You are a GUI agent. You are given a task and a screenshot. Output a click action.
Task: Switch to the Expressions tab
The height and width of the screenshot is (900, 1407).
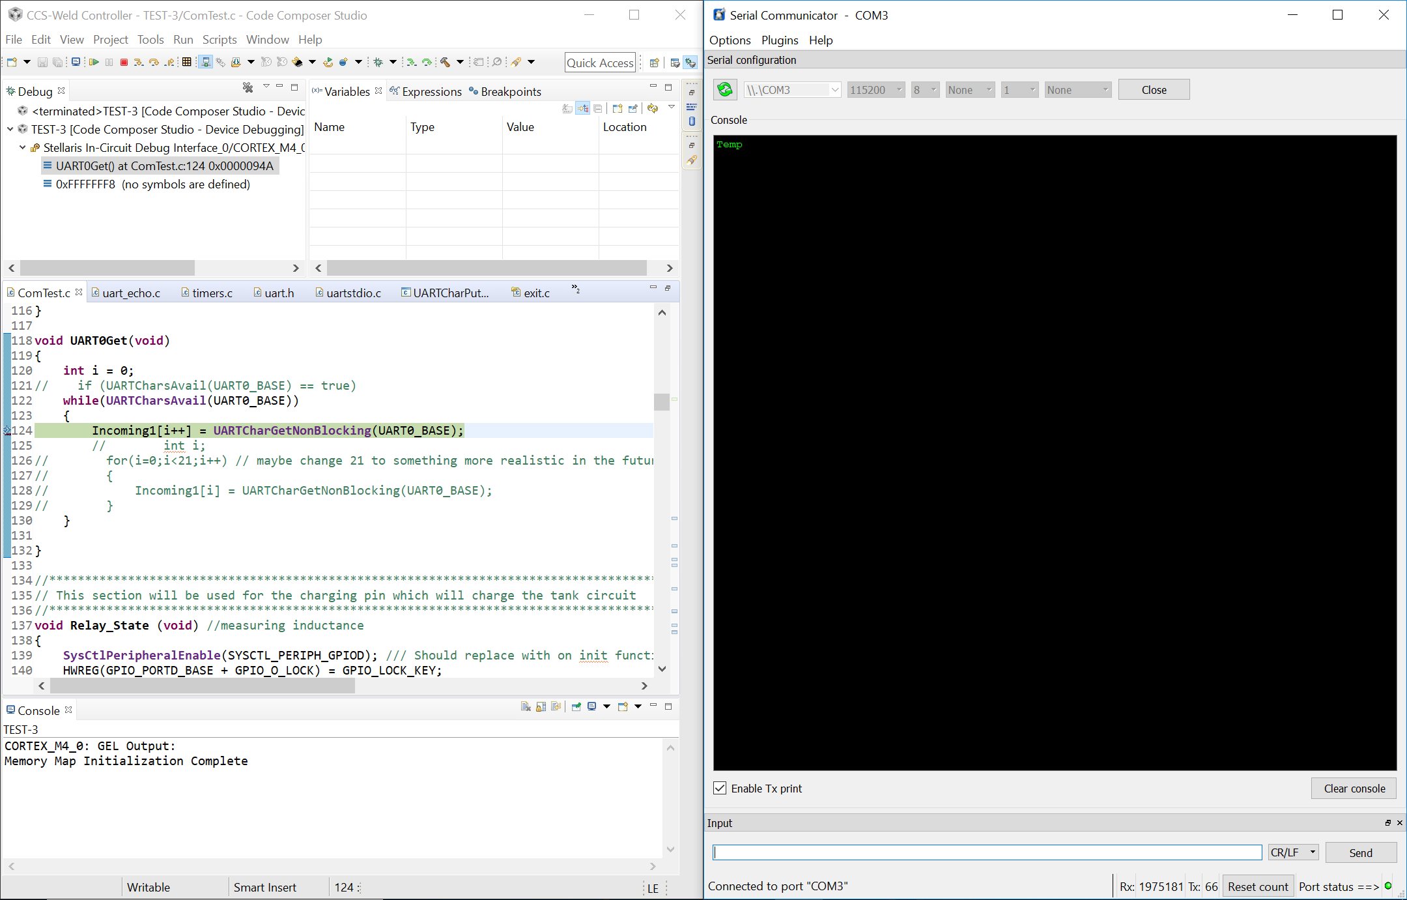coord(425,92)
